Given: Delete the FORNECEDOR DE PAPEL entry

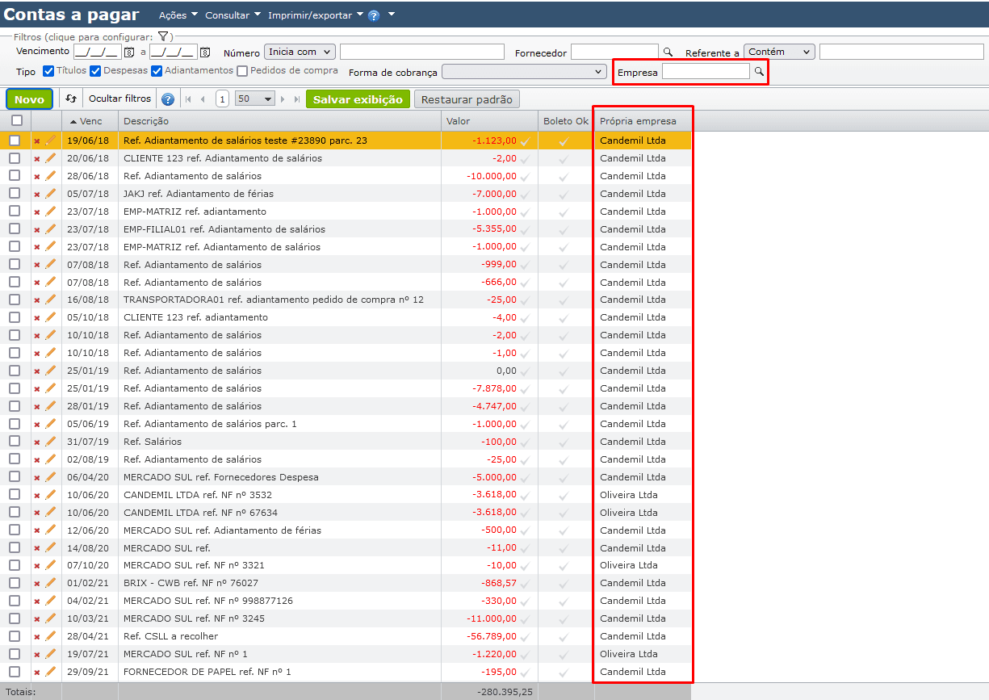Looking at the screenshot, I should coord(36,673).
